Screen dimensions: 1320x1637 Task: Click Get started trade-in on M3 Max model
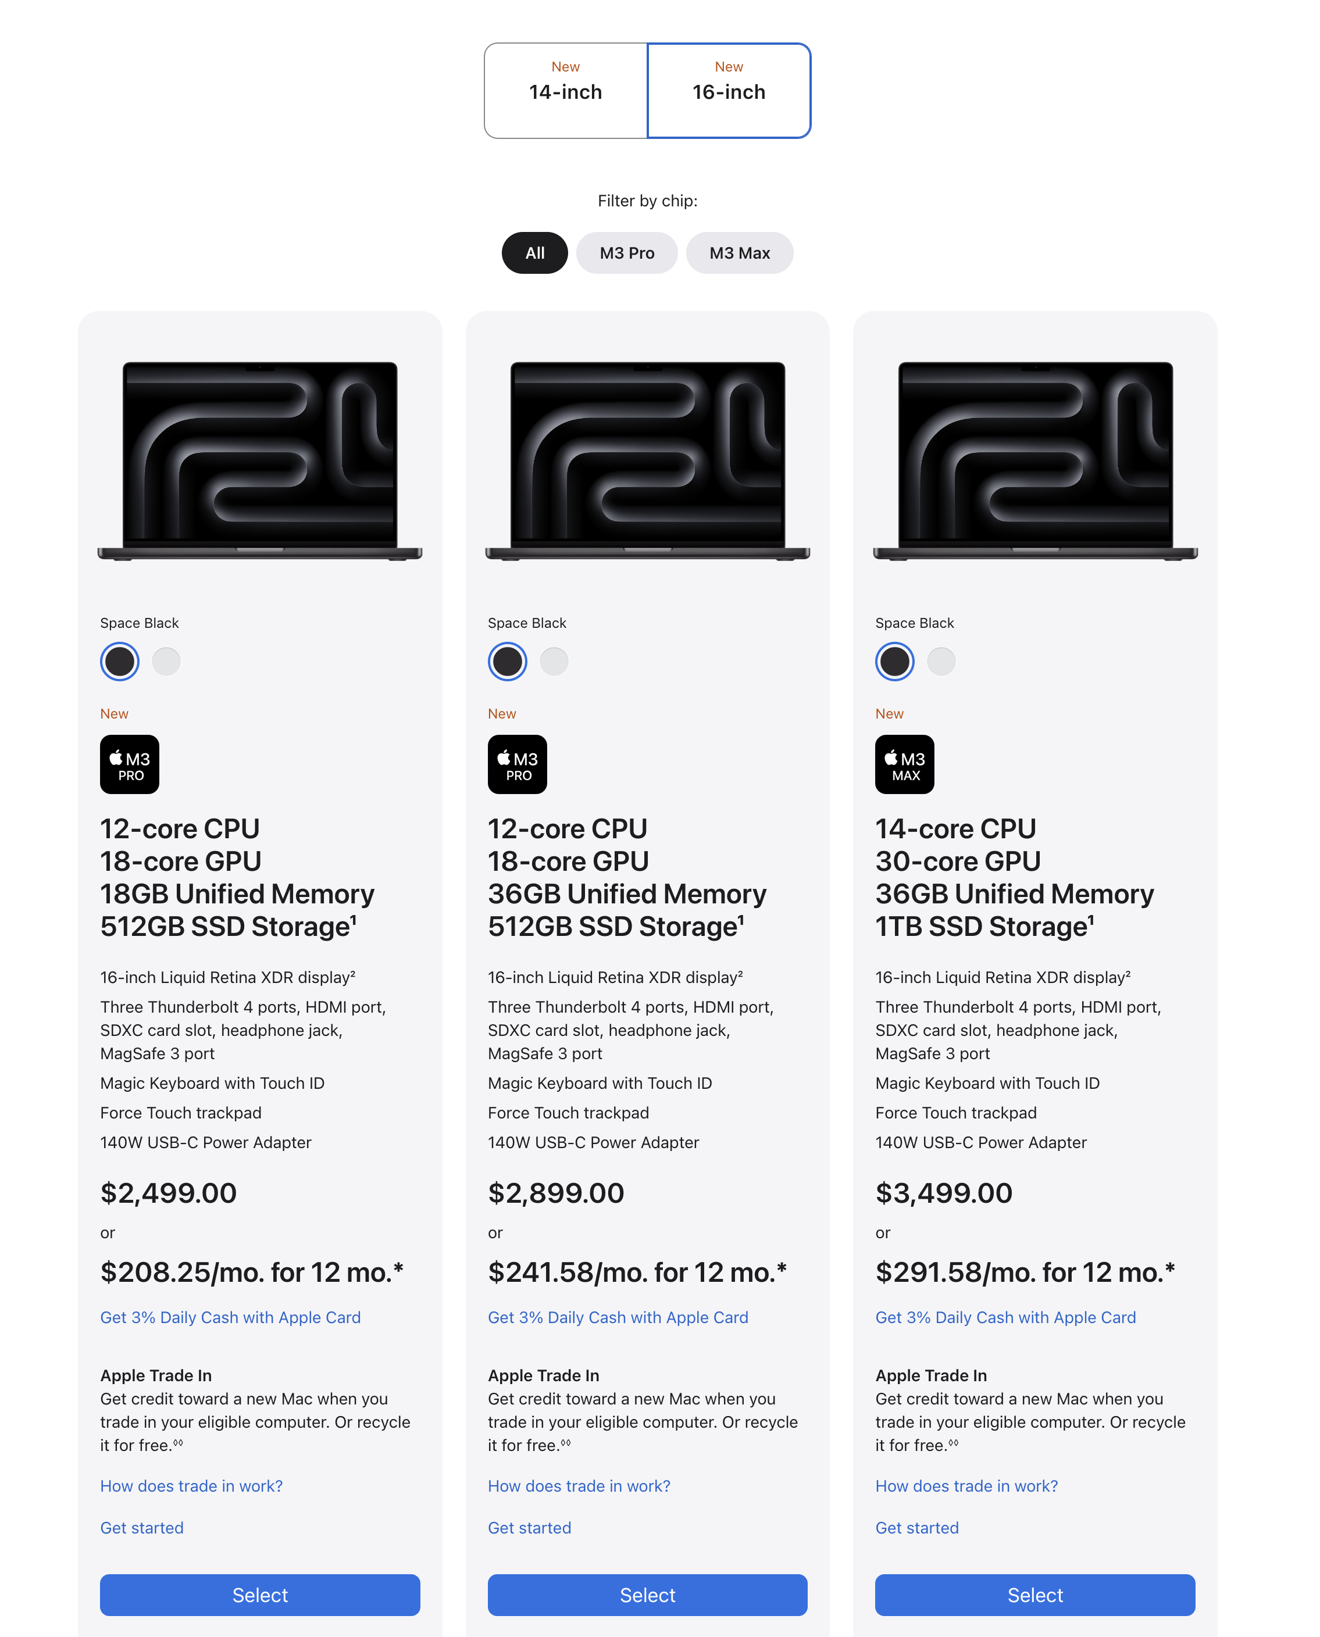point(916,1528)
